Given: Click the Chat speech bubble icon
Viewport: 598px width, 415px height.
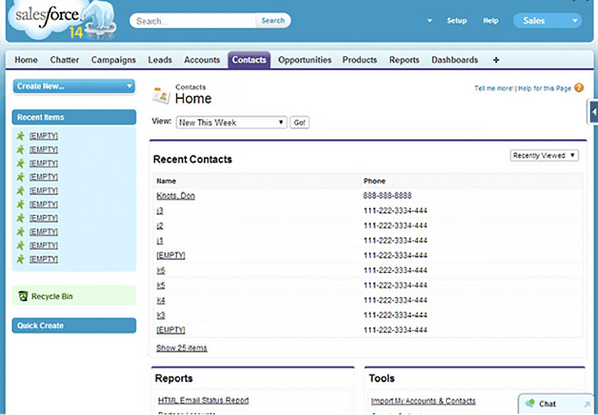Looking at the screenshot, I should (x=530, y=403).
